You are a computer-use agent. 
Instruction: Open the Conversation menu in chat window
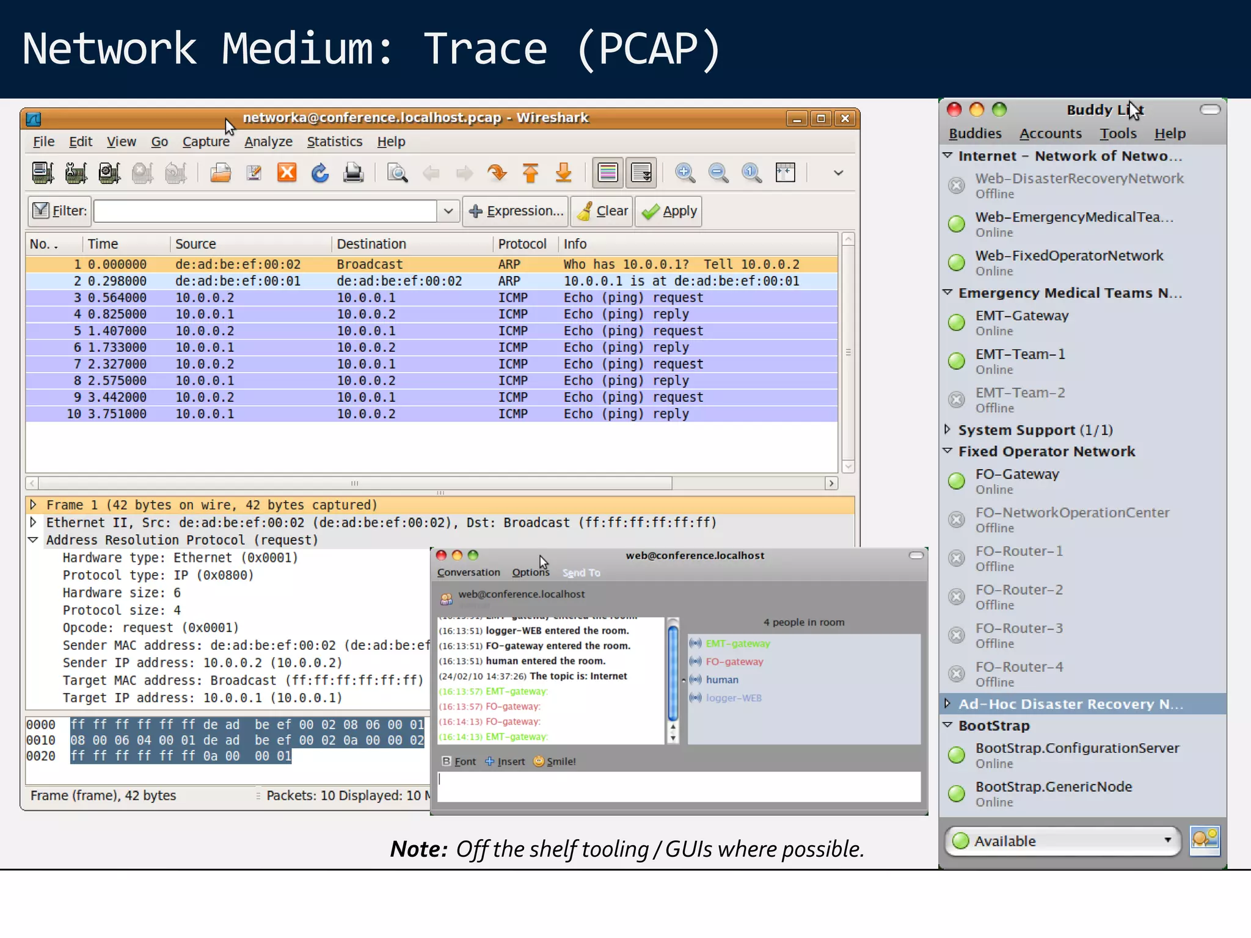(x=469, y=572)
